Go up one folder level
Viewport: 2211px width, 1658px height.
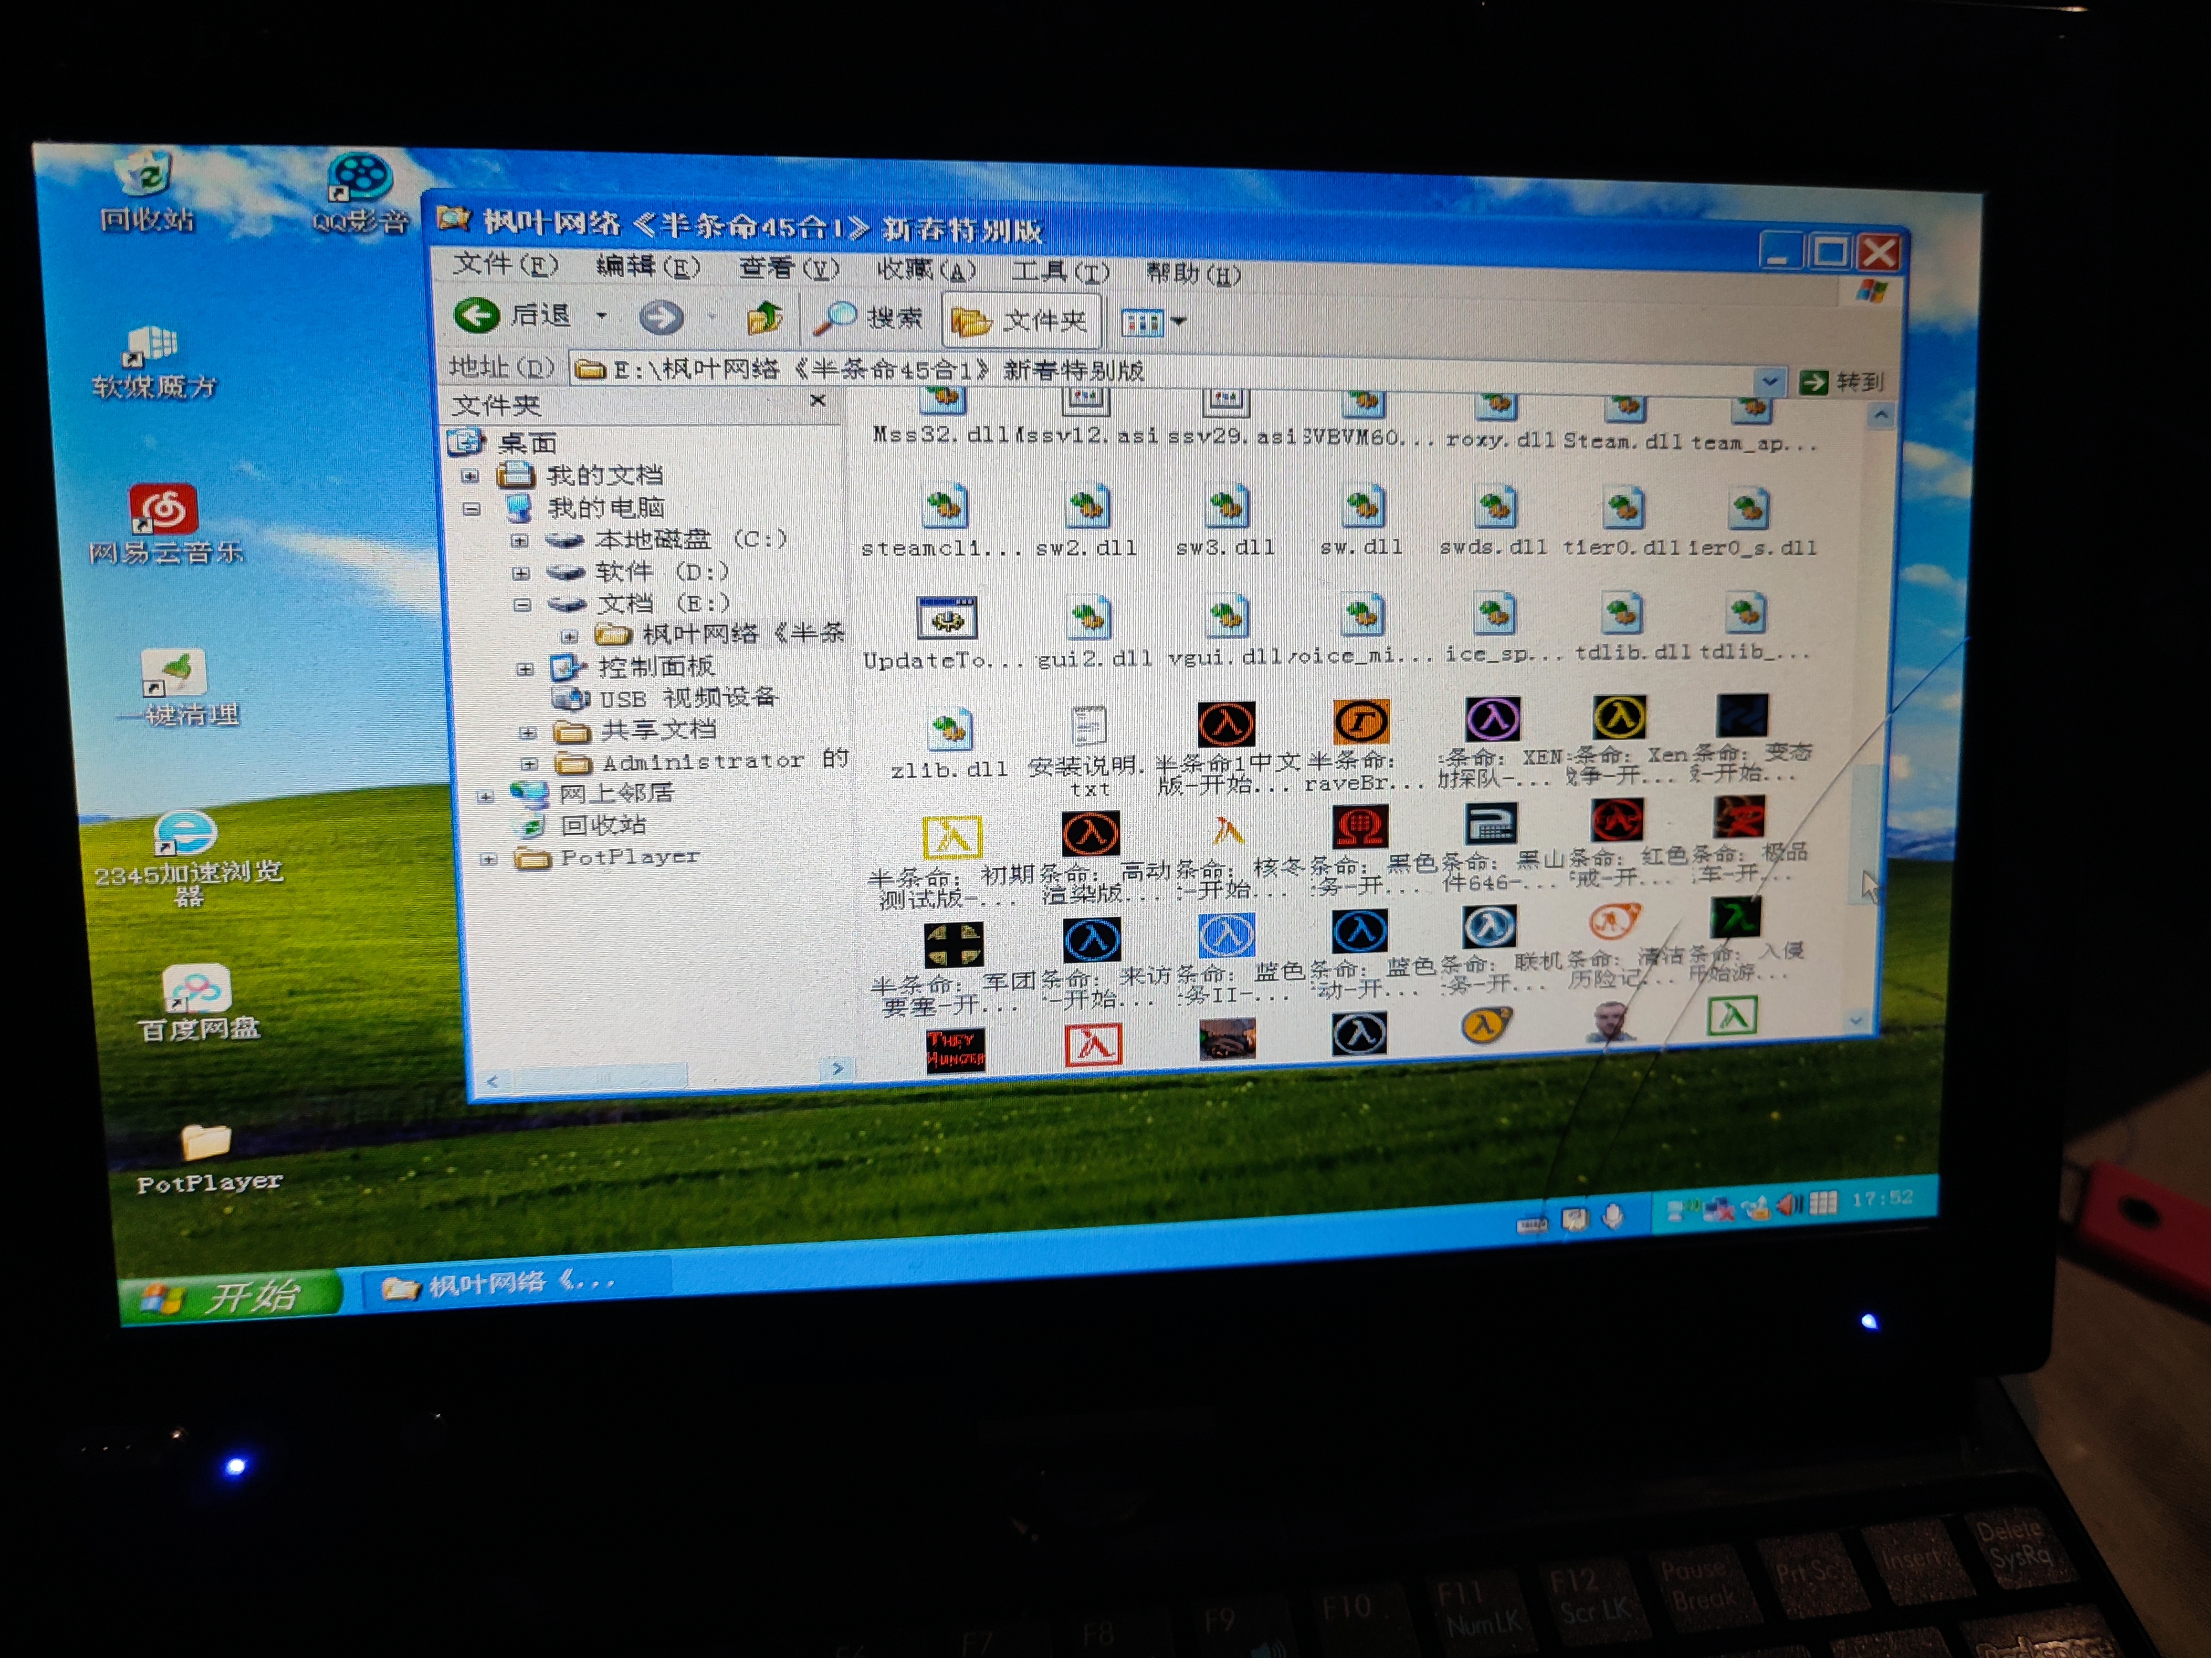pos(764,319)
